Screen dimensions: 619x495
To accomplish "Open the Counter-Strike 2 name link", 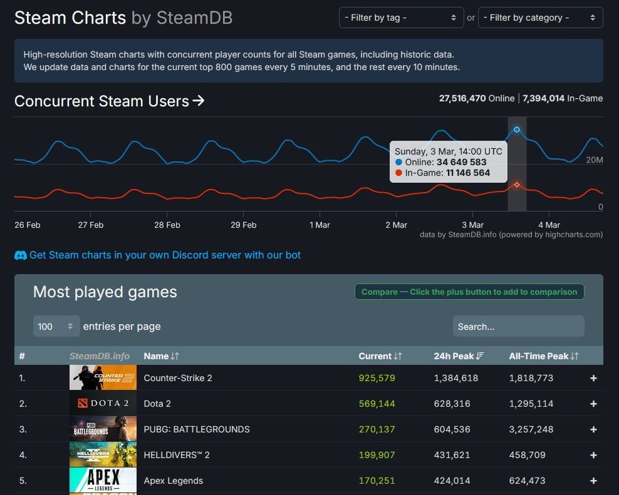I will coord(178,378).
